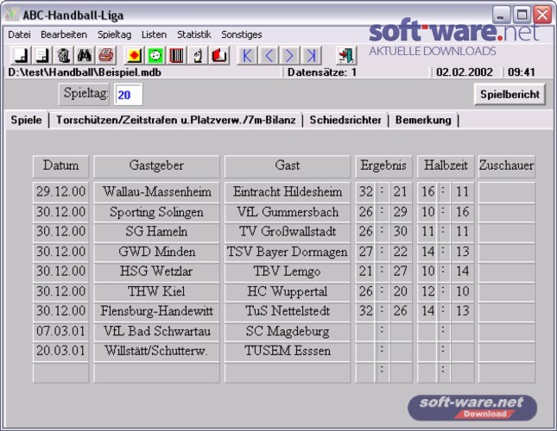557x431 pixels.
Task: Select the VfL Bad Schwartau cell
Action: click(156, 331)
